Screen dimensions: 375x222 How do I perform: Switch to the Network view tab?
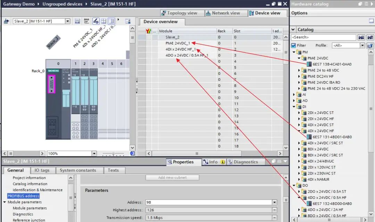[223, 13]
